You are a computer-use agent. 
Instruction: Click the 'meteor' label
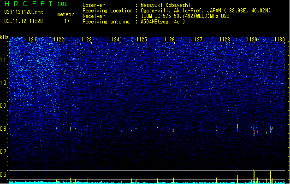point(65,14)
